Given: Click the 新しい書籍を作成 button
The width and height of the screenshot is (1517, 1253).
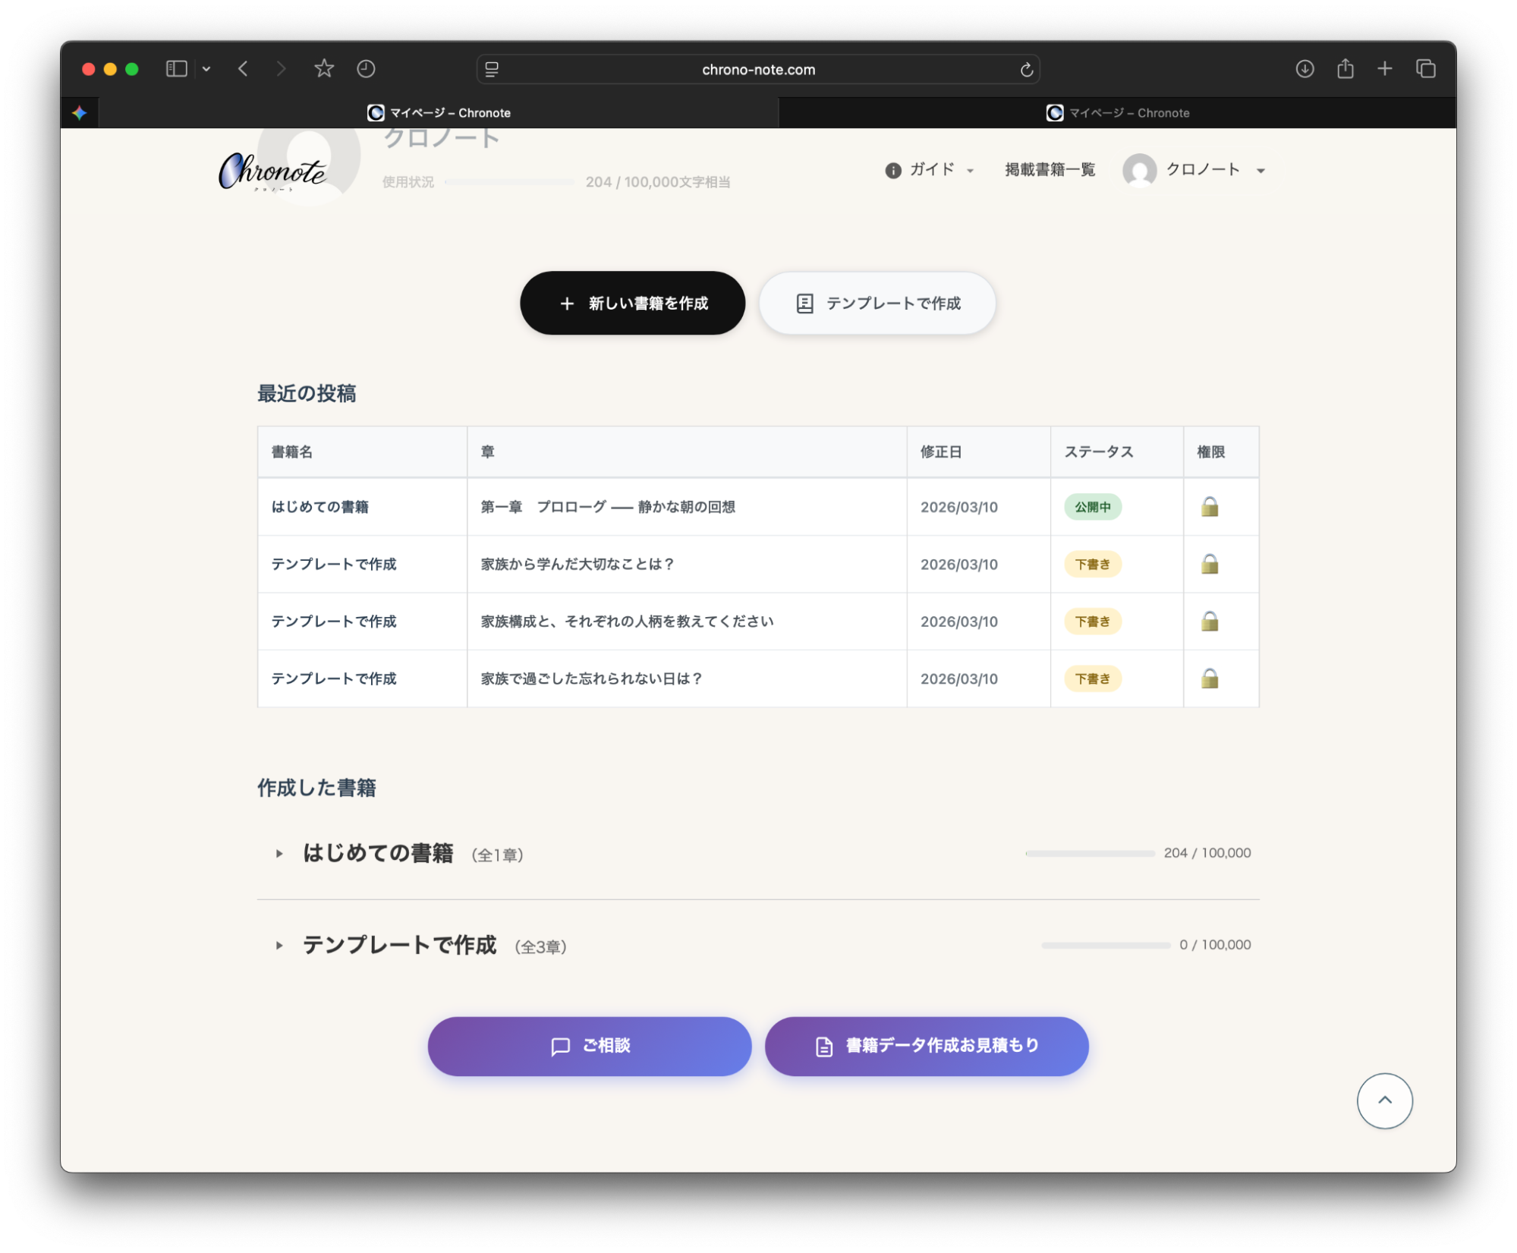Looking at the screenshot, I should pyautogui.click(x=632, y=303).
